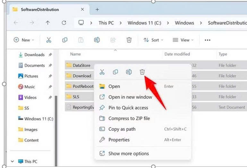Click the Copy icon in the toolbar
This screenshot has height=168, width=247.
(x=65, y=40)
